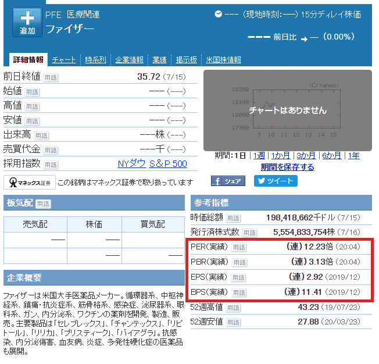Screen dimensions: 379x364
Task: Open the 業績 tab
Action: pos(159,60)
